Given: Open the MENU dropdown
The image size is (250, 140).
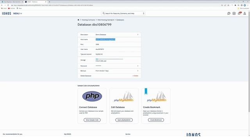Looking at the screenshot, I should click(x=18, y=14).
